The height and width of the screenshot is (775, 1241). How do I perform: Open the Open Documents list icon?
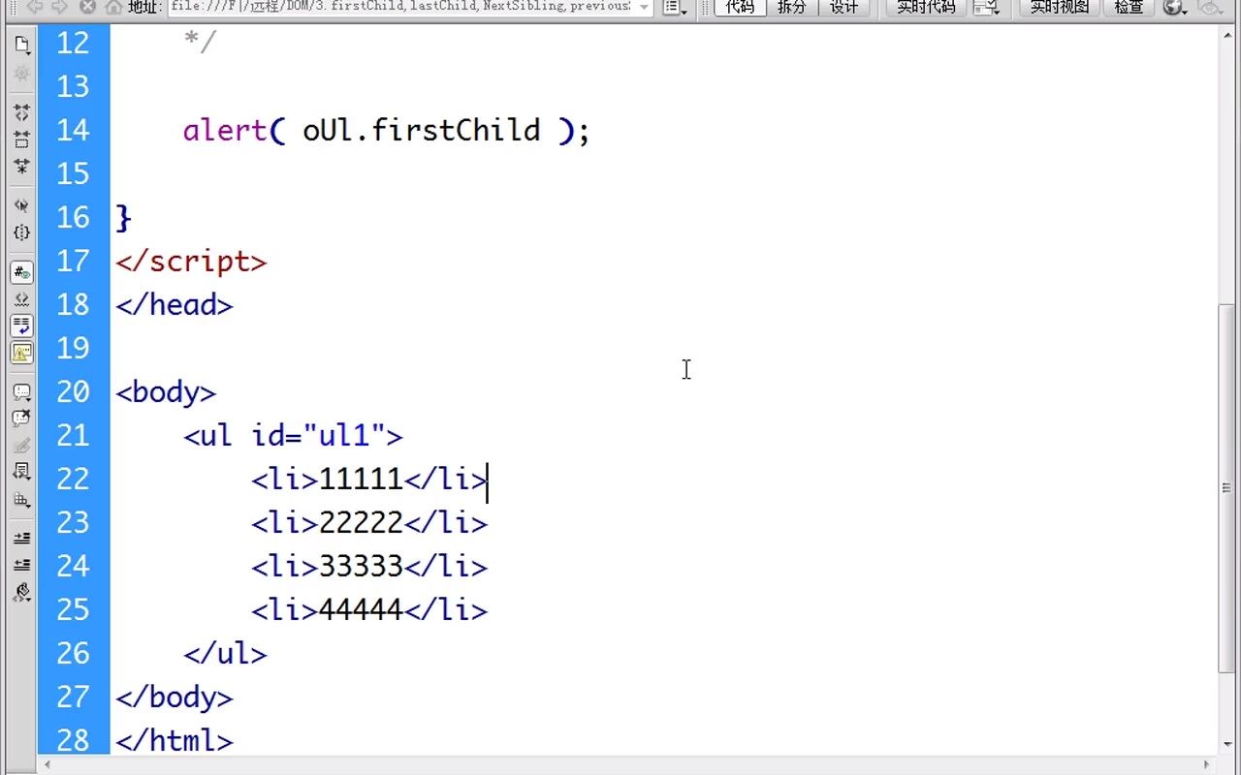point(21,45)
